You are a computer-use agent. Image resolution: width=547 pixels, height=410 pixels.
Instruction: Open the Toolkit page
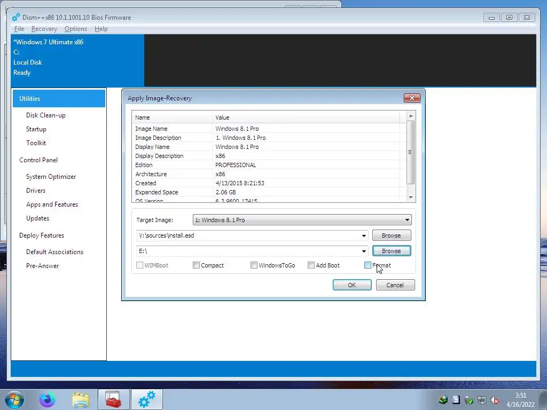[x=36, y=143]
